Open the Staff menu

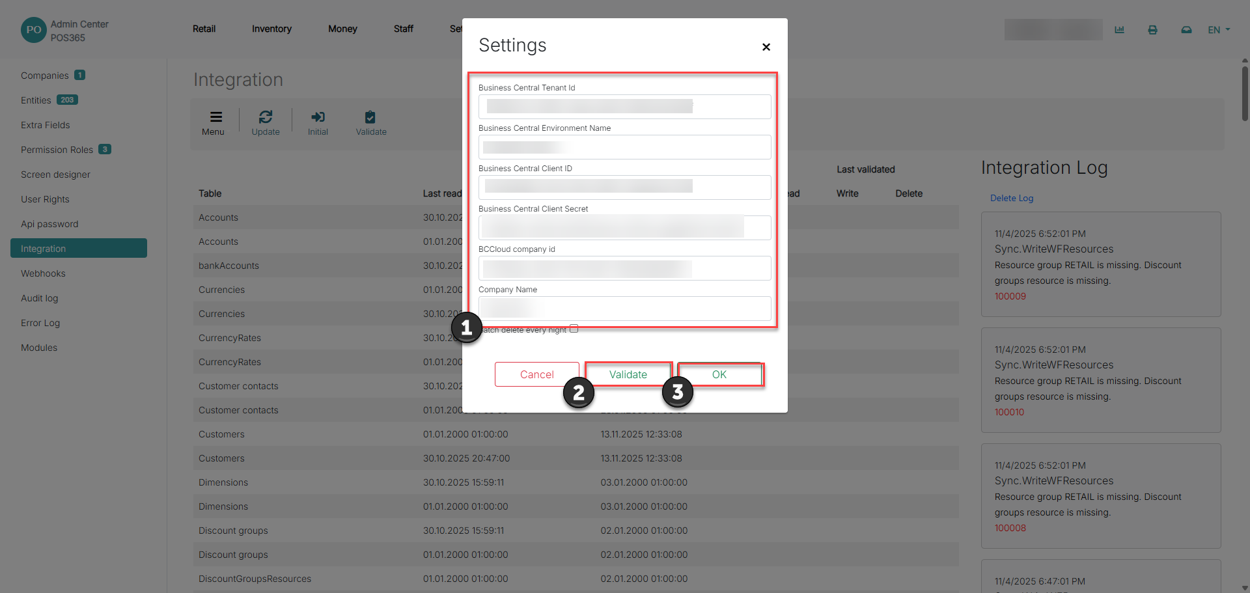(404, 29)
